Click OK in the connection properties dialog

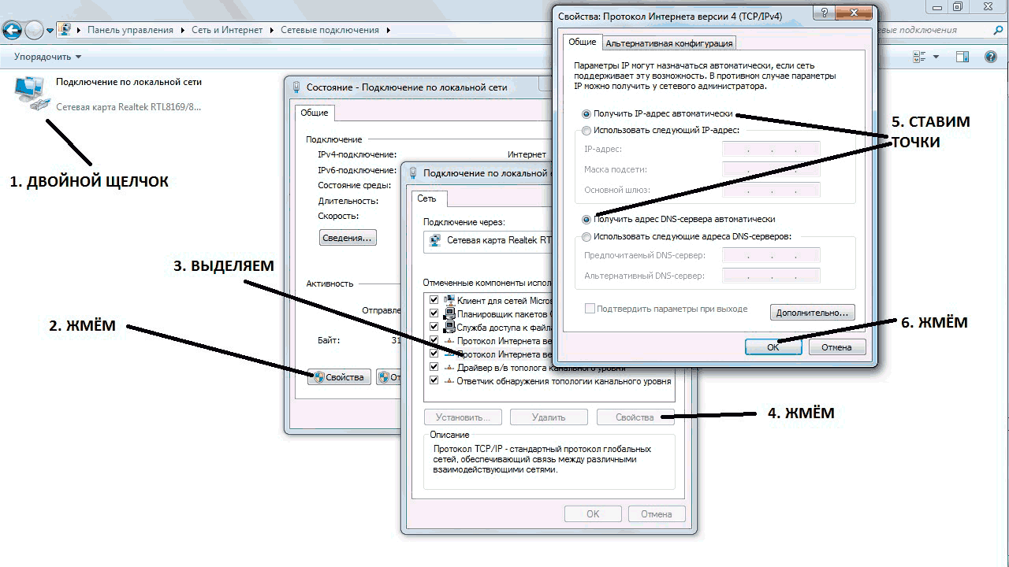(x=593, y=513)
